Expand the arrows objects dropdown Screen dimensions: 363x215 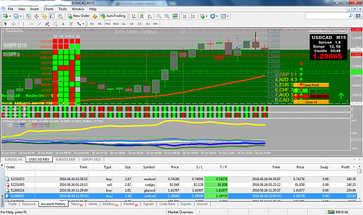pyautogui.click(x=83, y=24)
